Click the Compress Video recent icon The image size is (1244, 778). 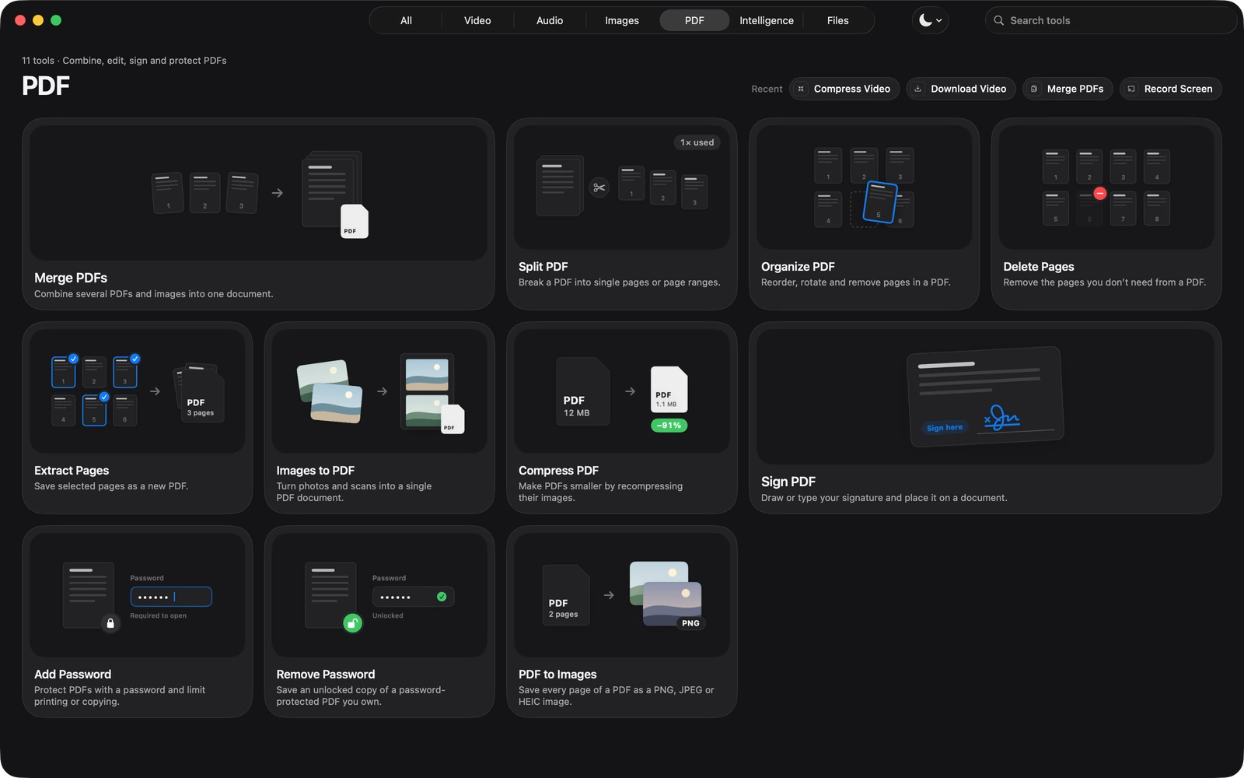point(801,89)
